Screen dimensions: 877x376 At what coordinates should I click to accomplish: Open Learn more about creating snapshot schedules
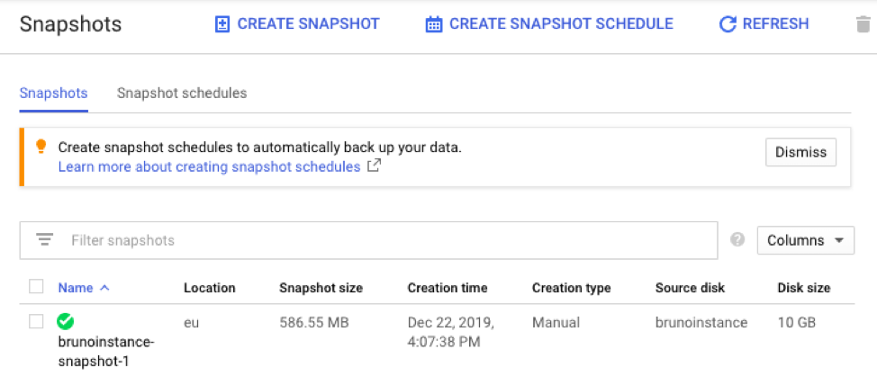209,167
